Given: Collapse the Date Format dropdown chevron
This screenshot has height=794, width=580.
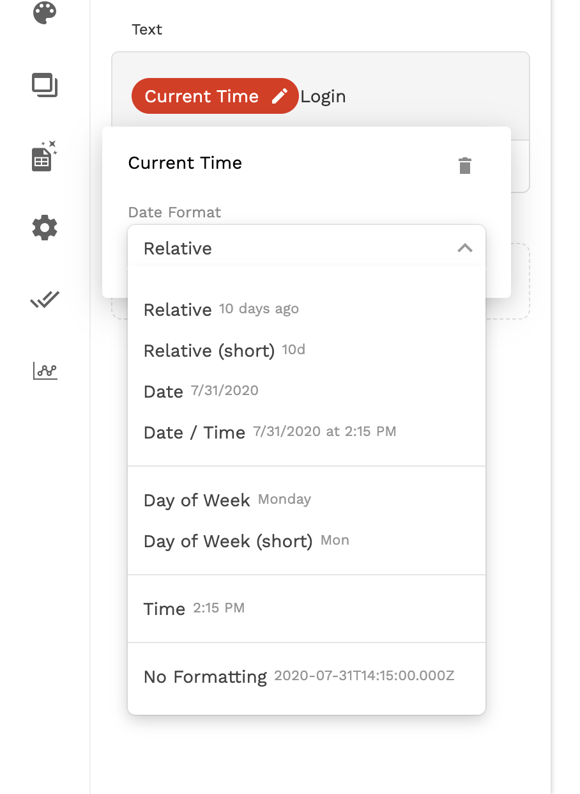Looking at the screenshot, I should pyautogui.click(x=465, y=248).
